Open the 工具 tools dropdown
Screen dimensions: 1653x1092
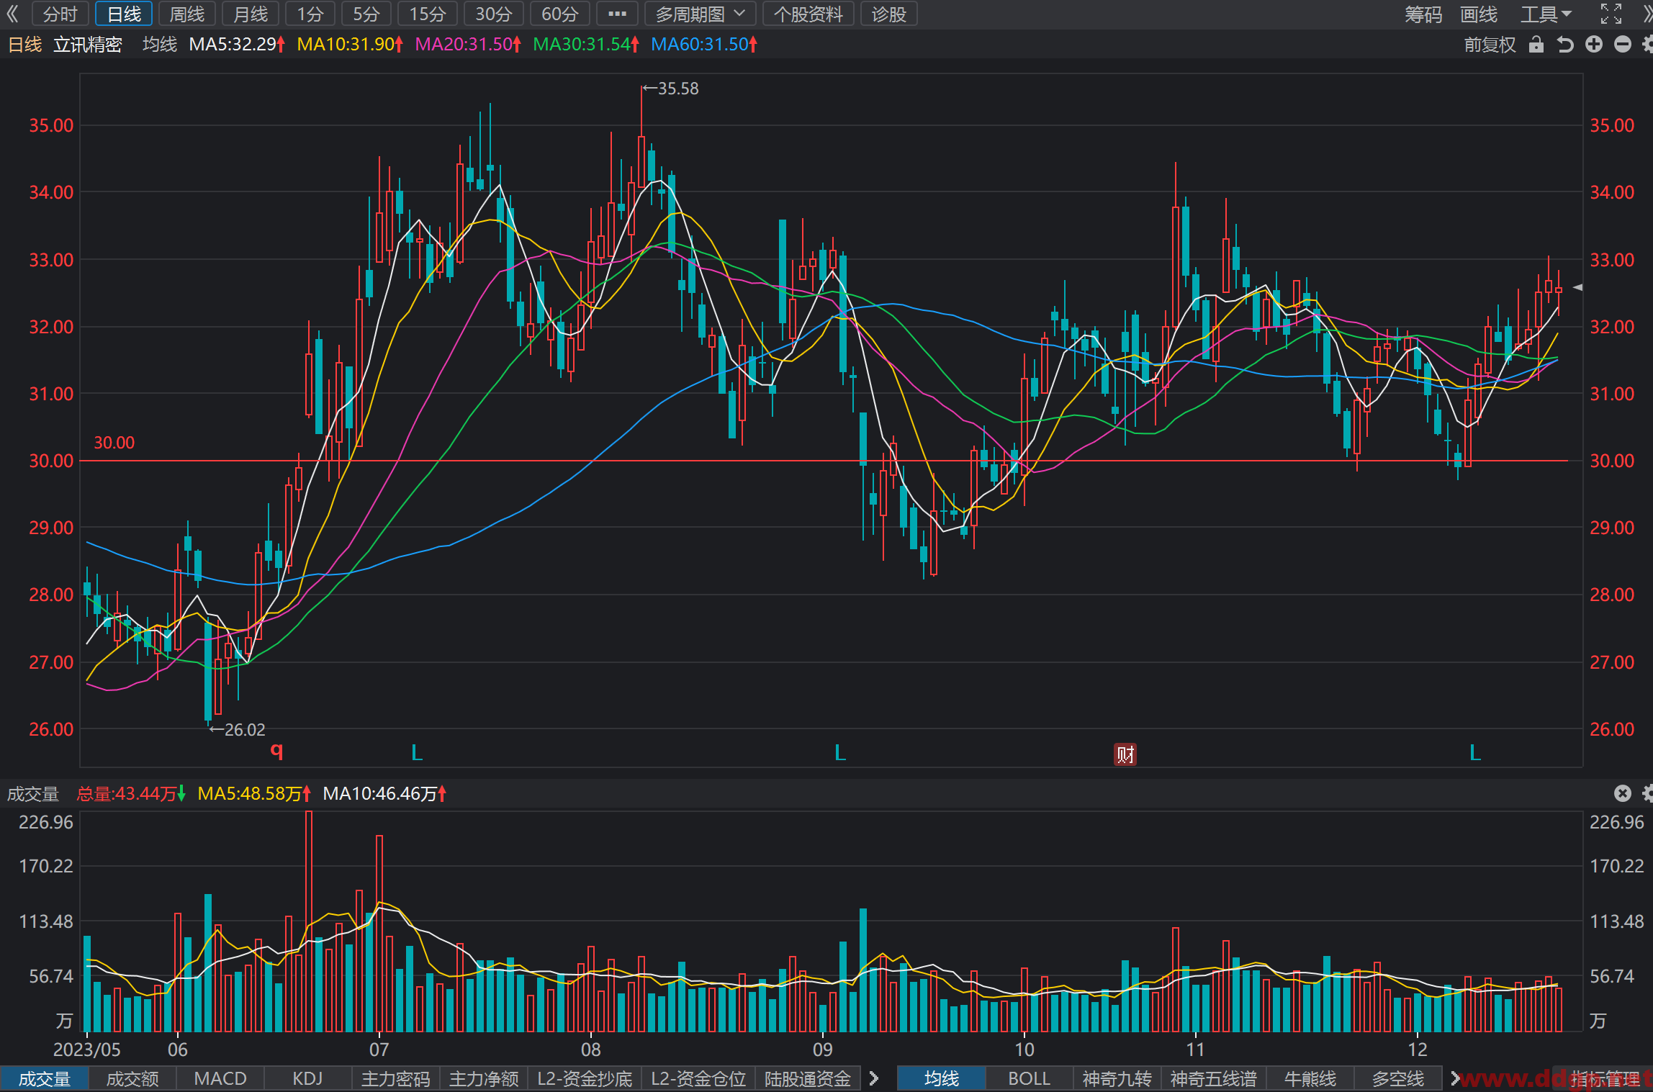1545,14
